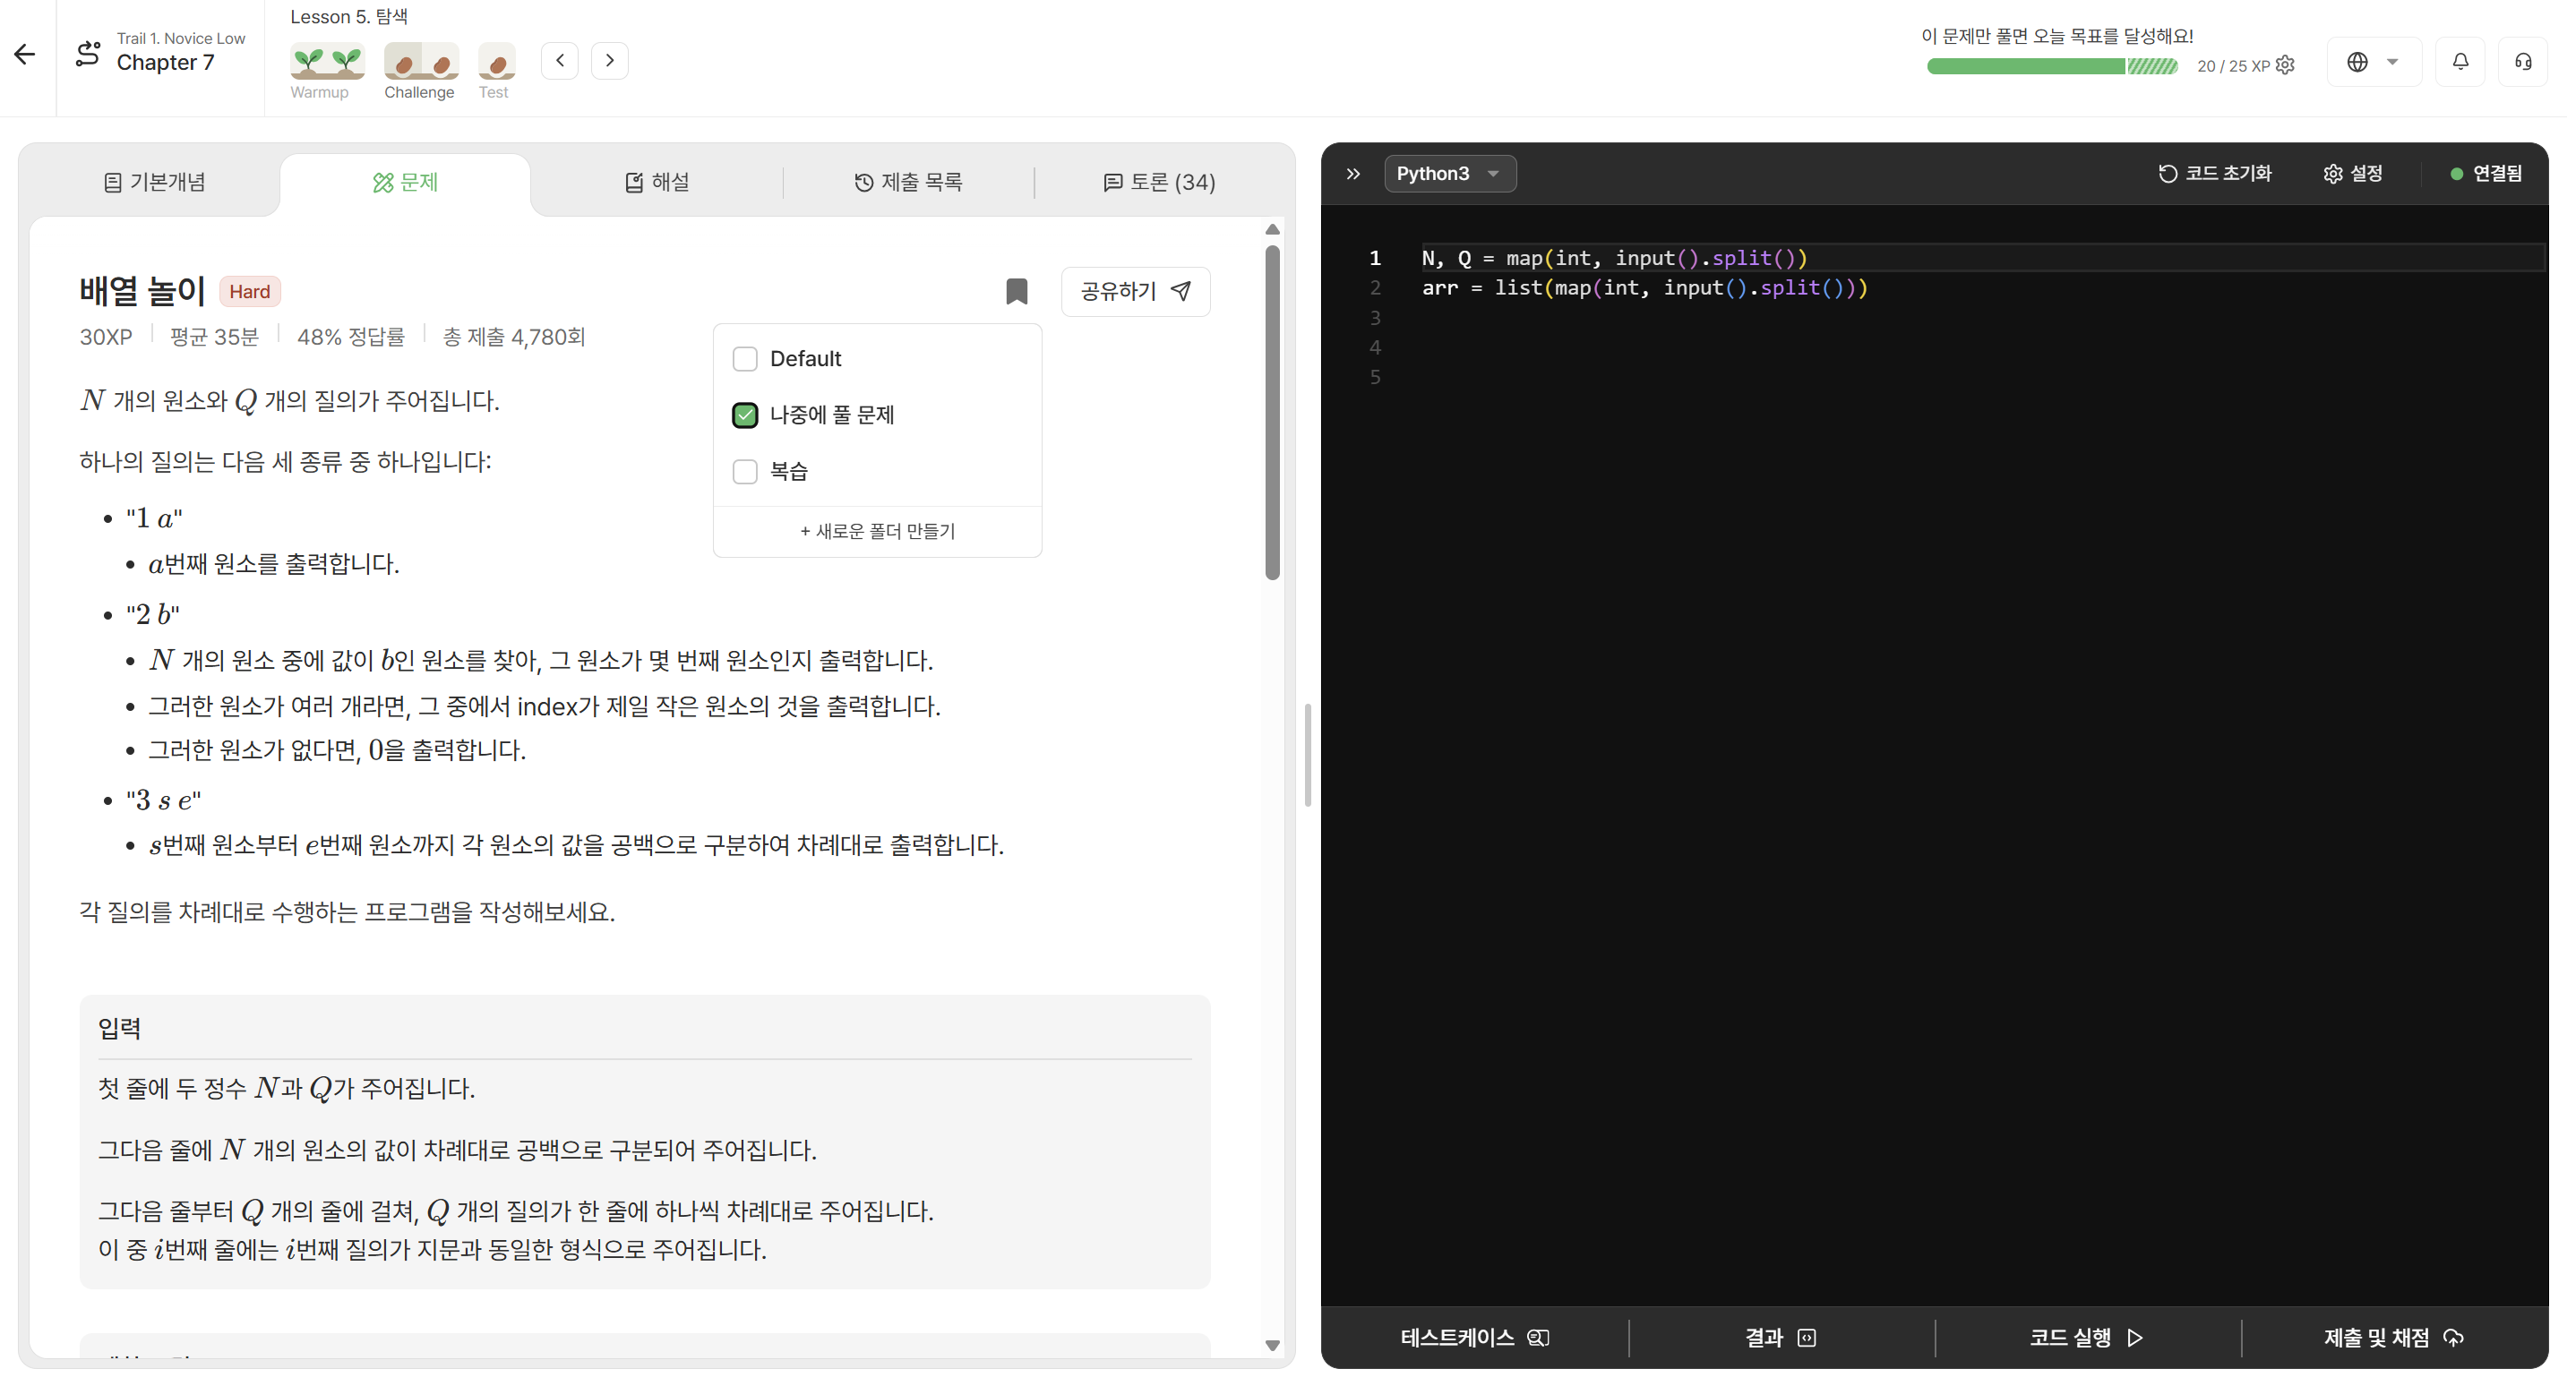The image size is (2567, 1386).
Task: Click the run code play icon
Action: 2134,1337
